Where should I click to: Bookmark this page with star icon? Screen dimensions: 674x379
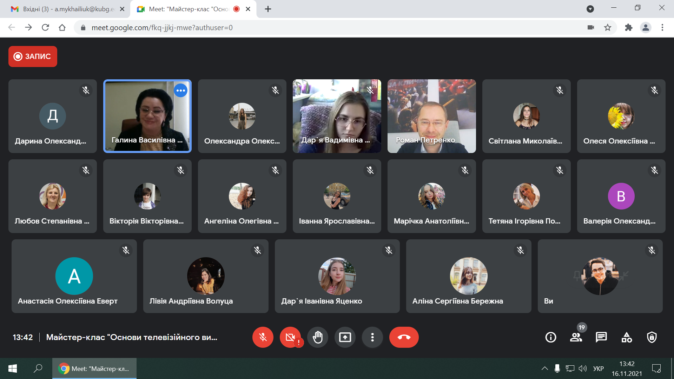pyautogui.click(x=608, y=27)
